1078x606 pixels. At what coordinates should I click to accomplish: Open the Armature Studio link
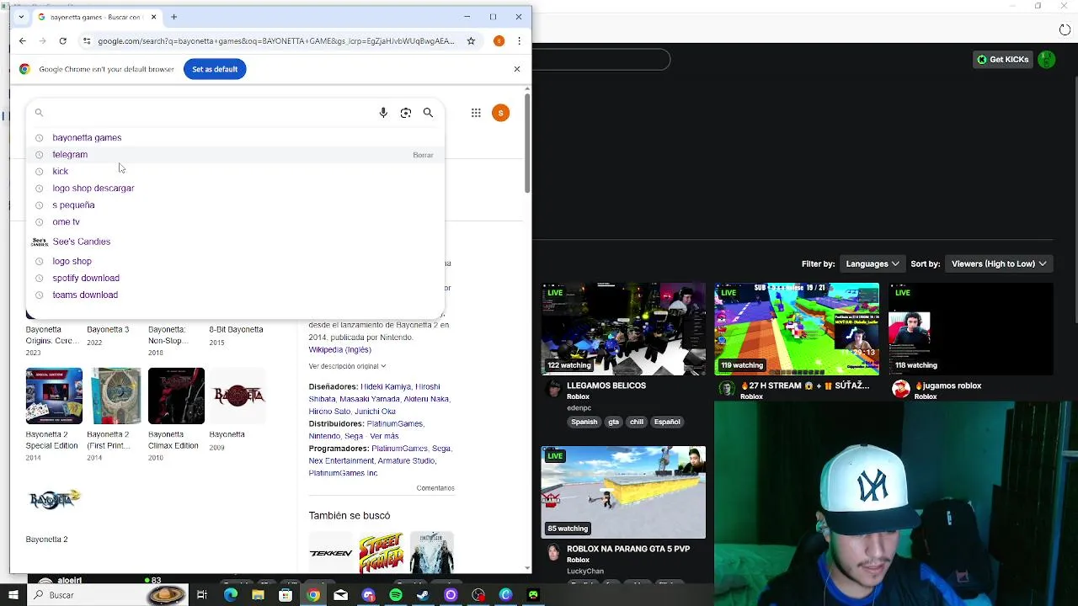406,460
